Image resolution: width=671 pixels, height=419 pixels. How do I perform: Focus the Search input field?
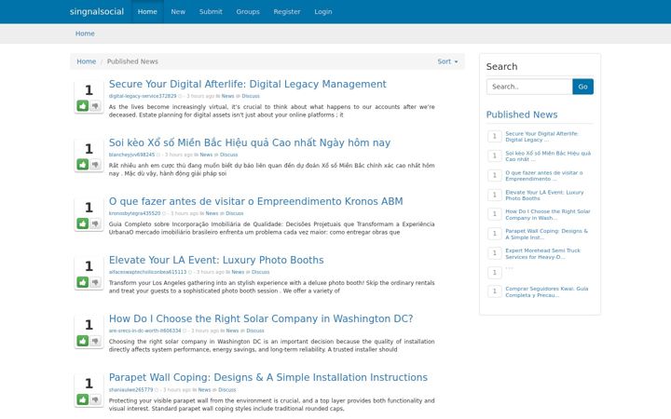(x=529, y=87)
